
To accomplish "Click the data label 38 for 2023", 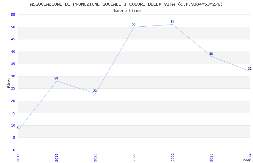I will click(x=211, y=54).
